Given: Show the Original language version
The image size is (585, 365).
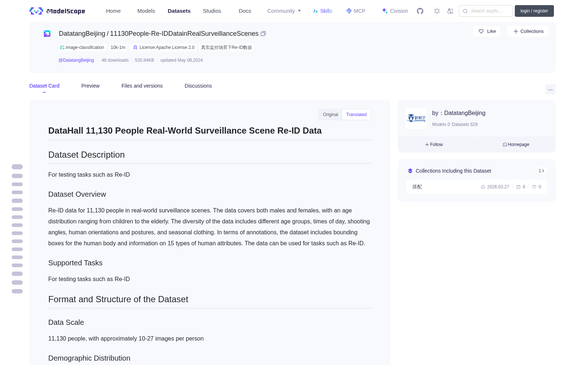Looking at the screenshot, I should tap(331, 115).
